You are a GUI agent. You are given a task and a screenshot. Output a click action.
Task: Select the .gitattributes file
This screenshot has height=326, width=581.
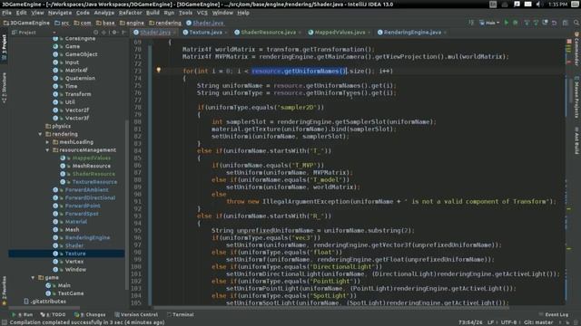[x=48, y=302]
